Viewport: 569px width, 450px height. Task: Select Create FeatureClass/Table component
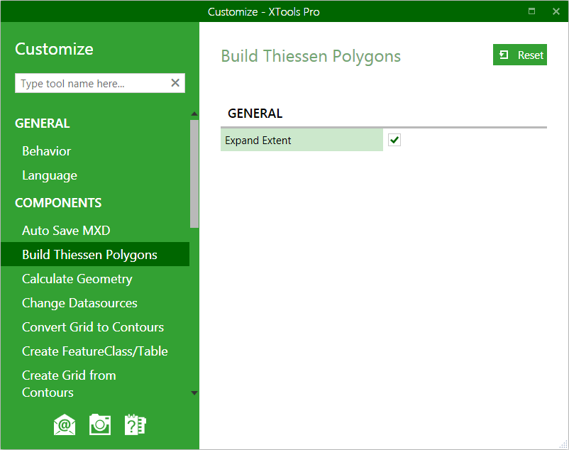pos(94,351)
